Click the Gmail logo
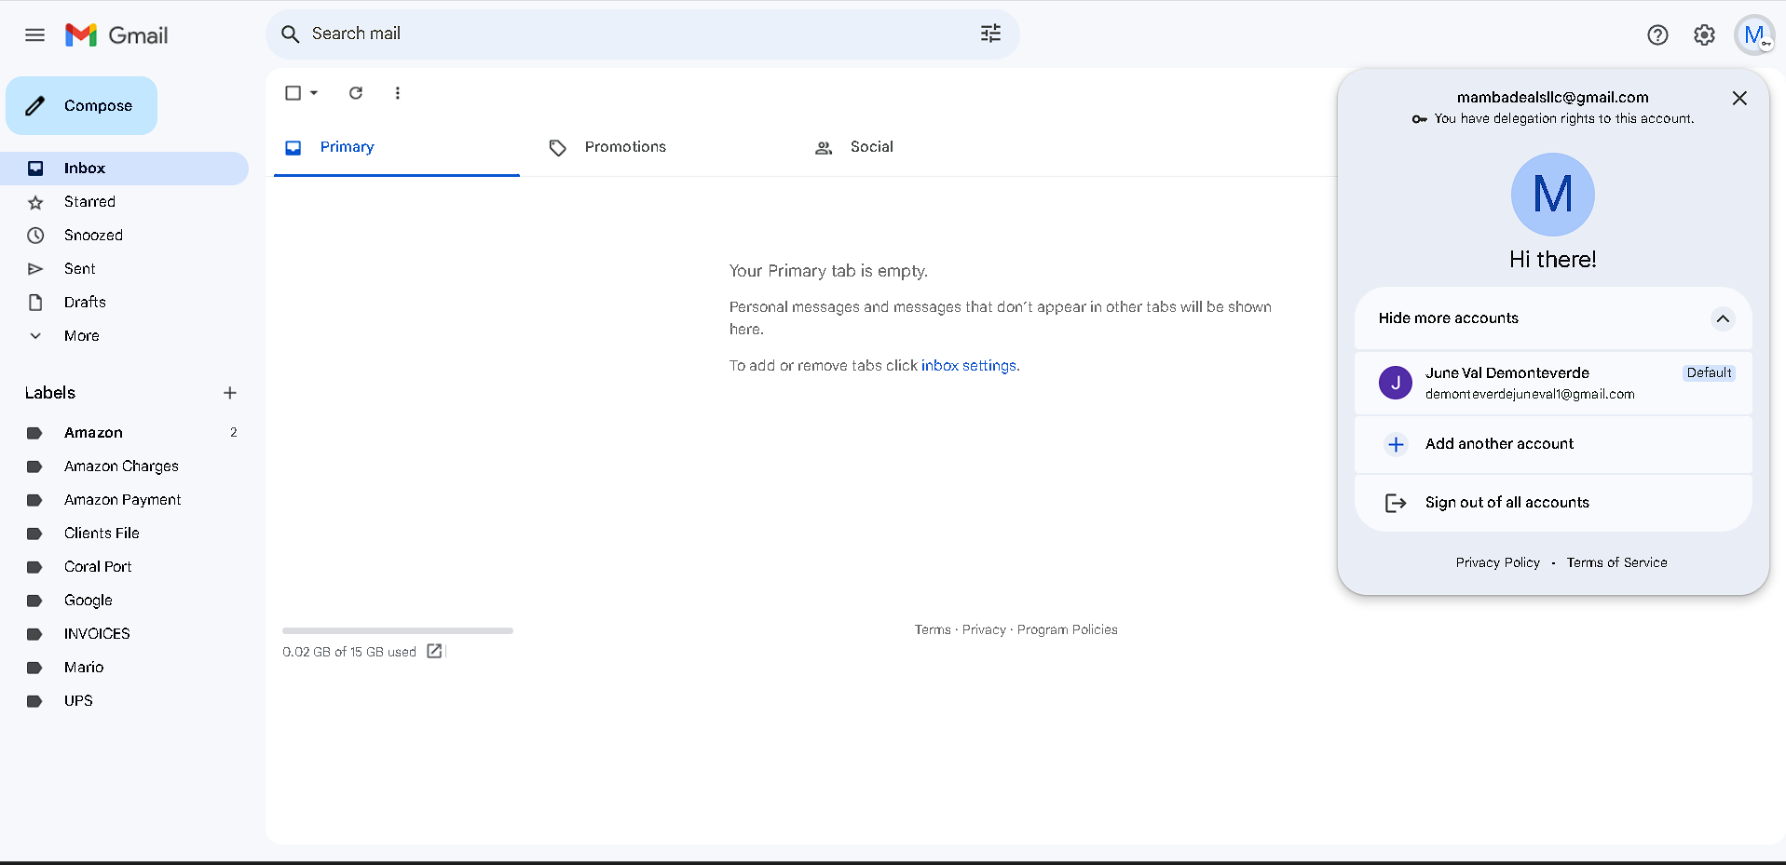Image resolution: width=1786 pixels, height=865 pixels. (x=116, y=35)
